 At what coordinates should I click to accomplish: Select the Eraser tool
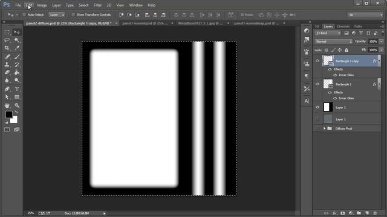click(7, 72)
